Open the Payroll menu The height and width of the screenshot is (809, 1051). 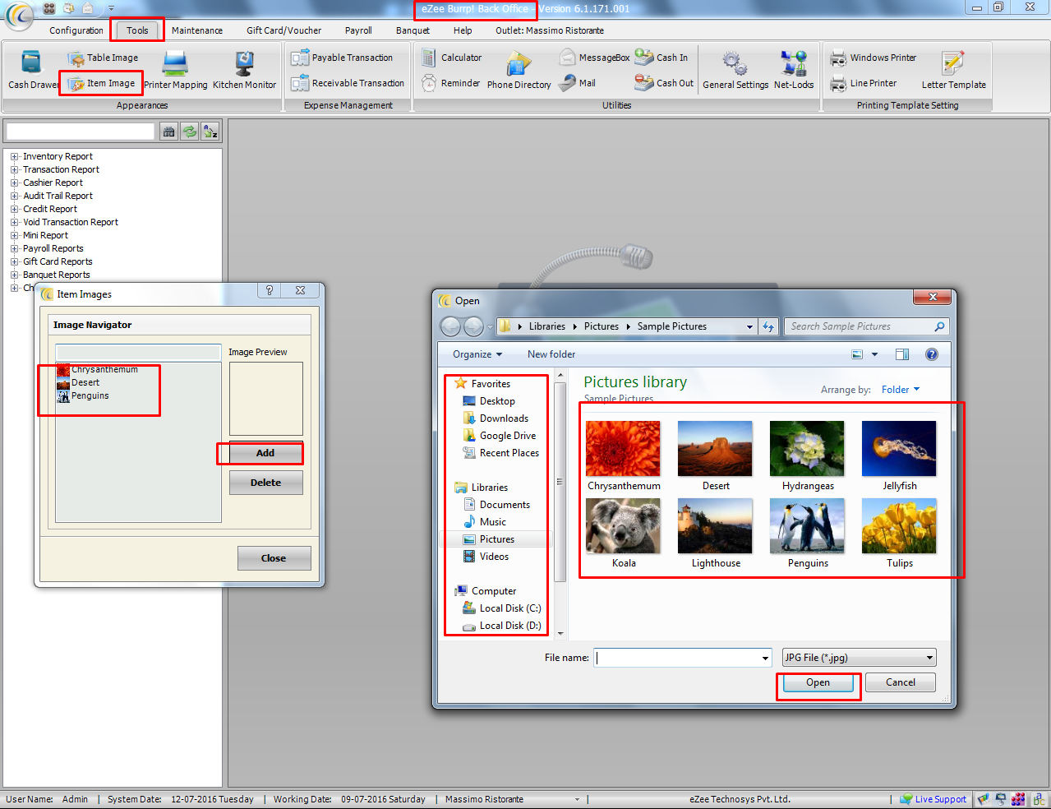point(358,30)
